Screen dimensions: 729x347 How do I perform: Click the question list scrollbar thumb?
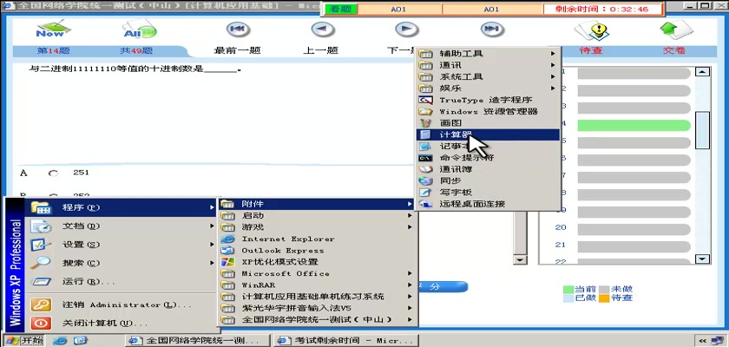(702, 130)
